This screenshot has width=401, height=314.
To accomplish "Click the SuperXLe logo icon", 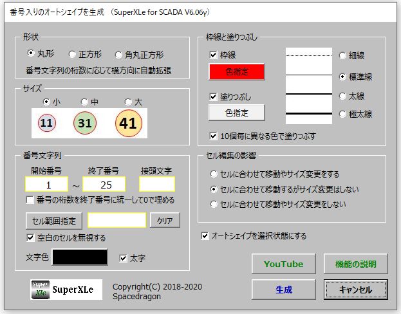I will (x=40, y=290).
